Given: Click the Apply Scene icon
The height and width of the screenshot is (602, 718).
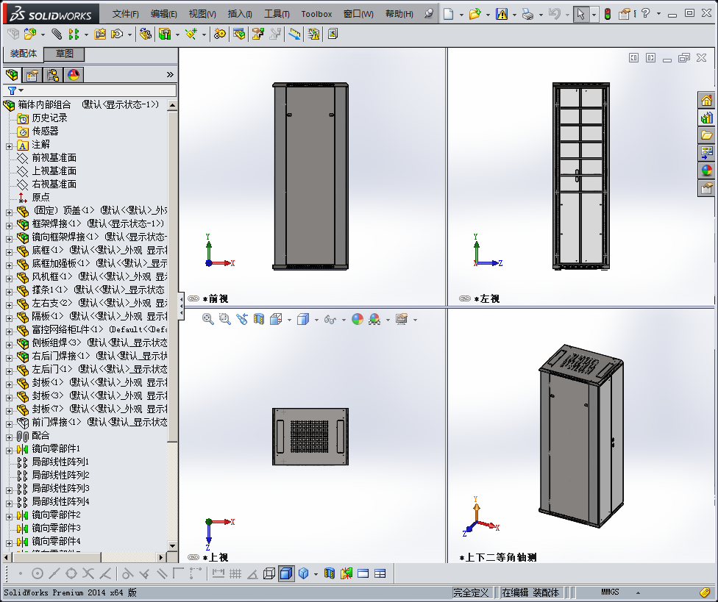Looking at the screenshot, I should click(x=374, y=319).
